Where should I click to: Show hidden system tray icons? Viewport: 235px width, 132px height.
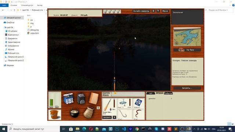(194, 129)
